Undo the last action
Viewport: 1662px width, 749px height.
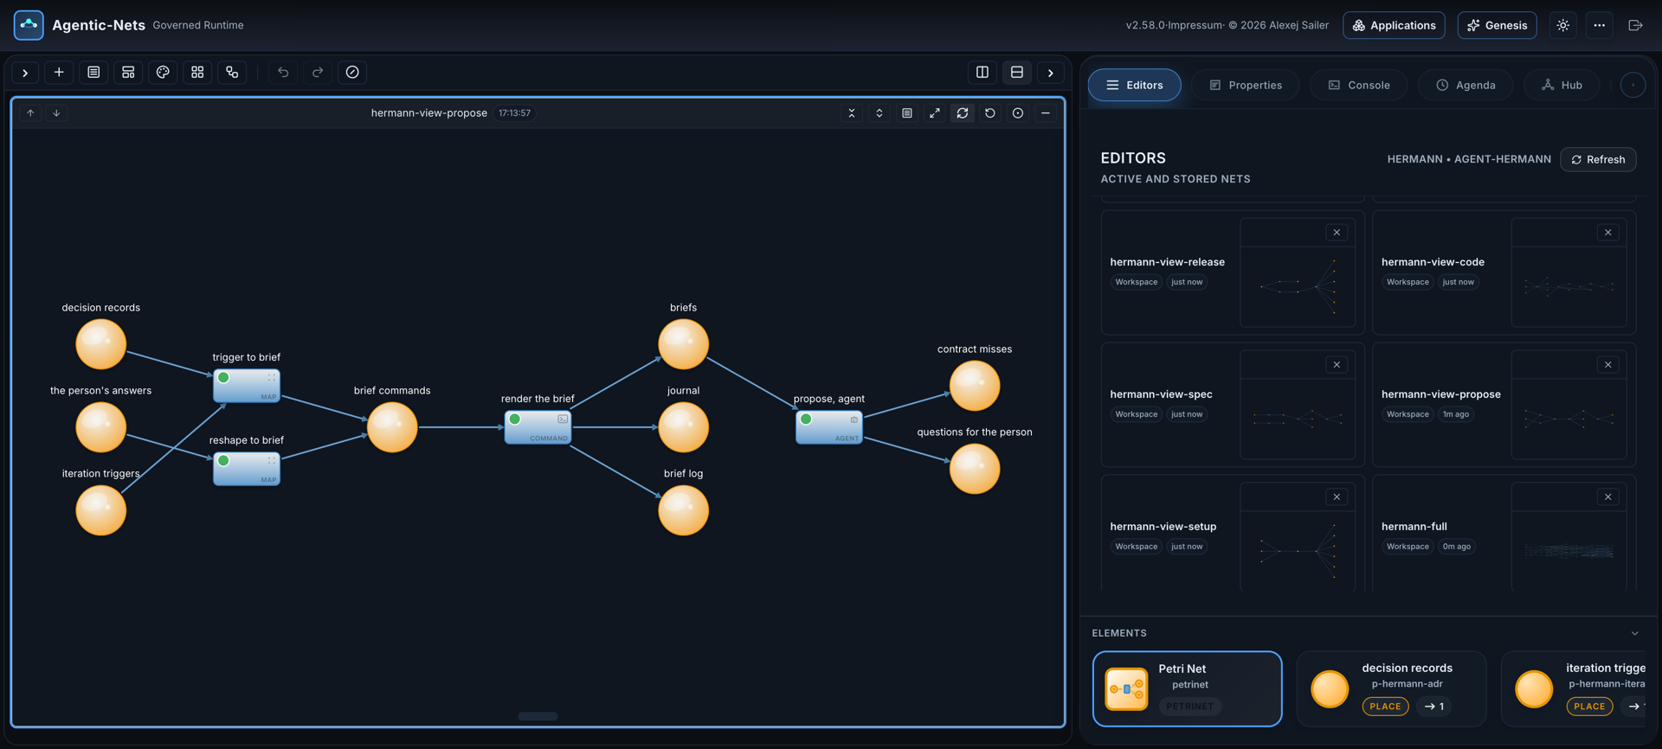283,73
